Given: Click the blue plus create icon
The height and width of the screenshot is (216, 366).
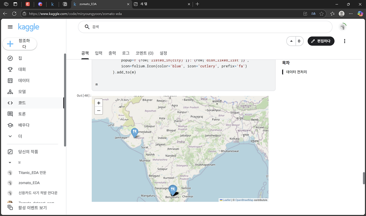Looking at the screenshot, I should (10, 44).
